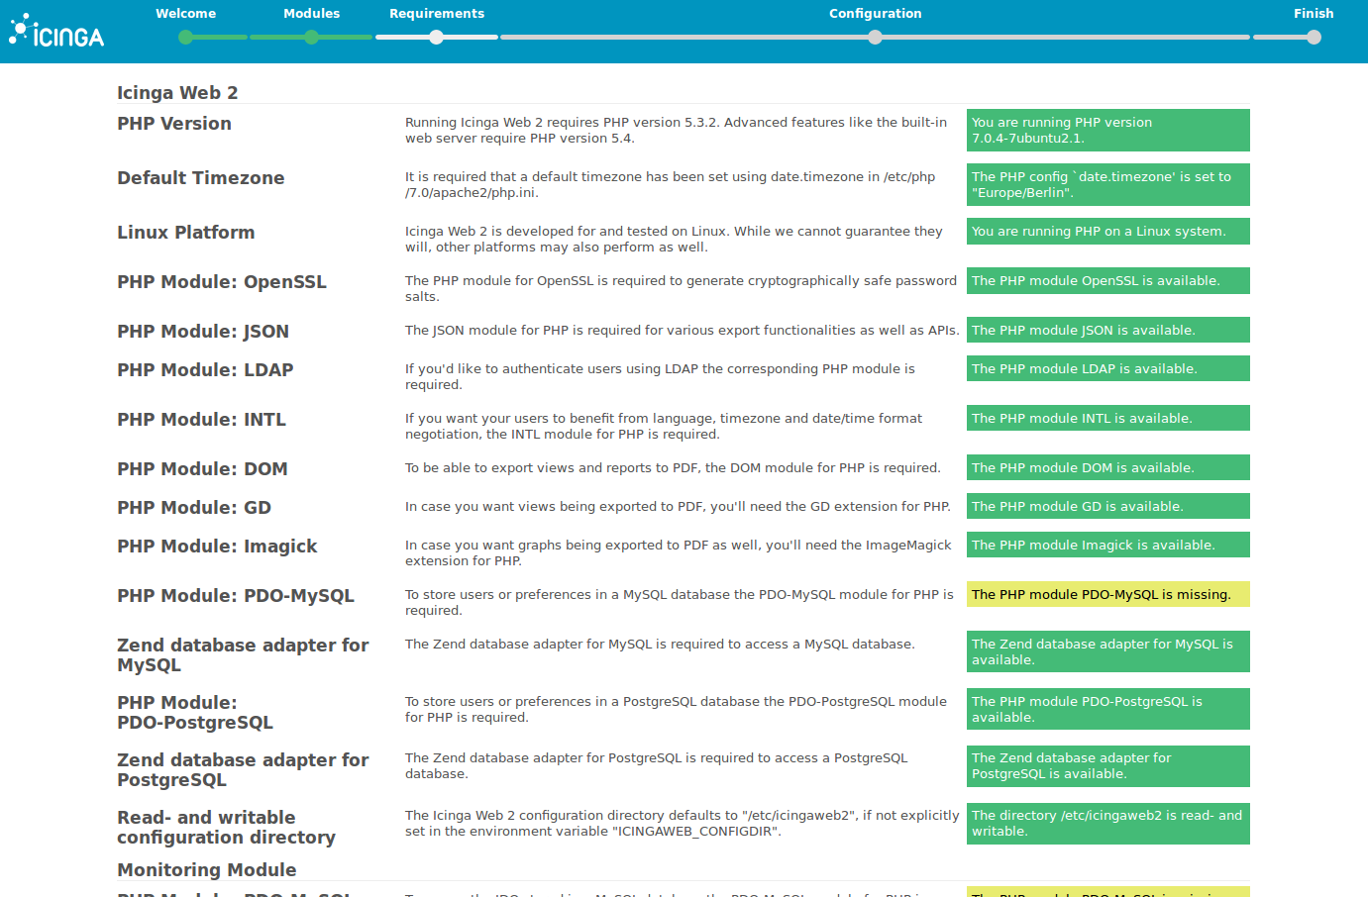The height and width of the screenshot is (897, 1368).
Task: Select the Welcome step circle marker
Action: point(184,37)
